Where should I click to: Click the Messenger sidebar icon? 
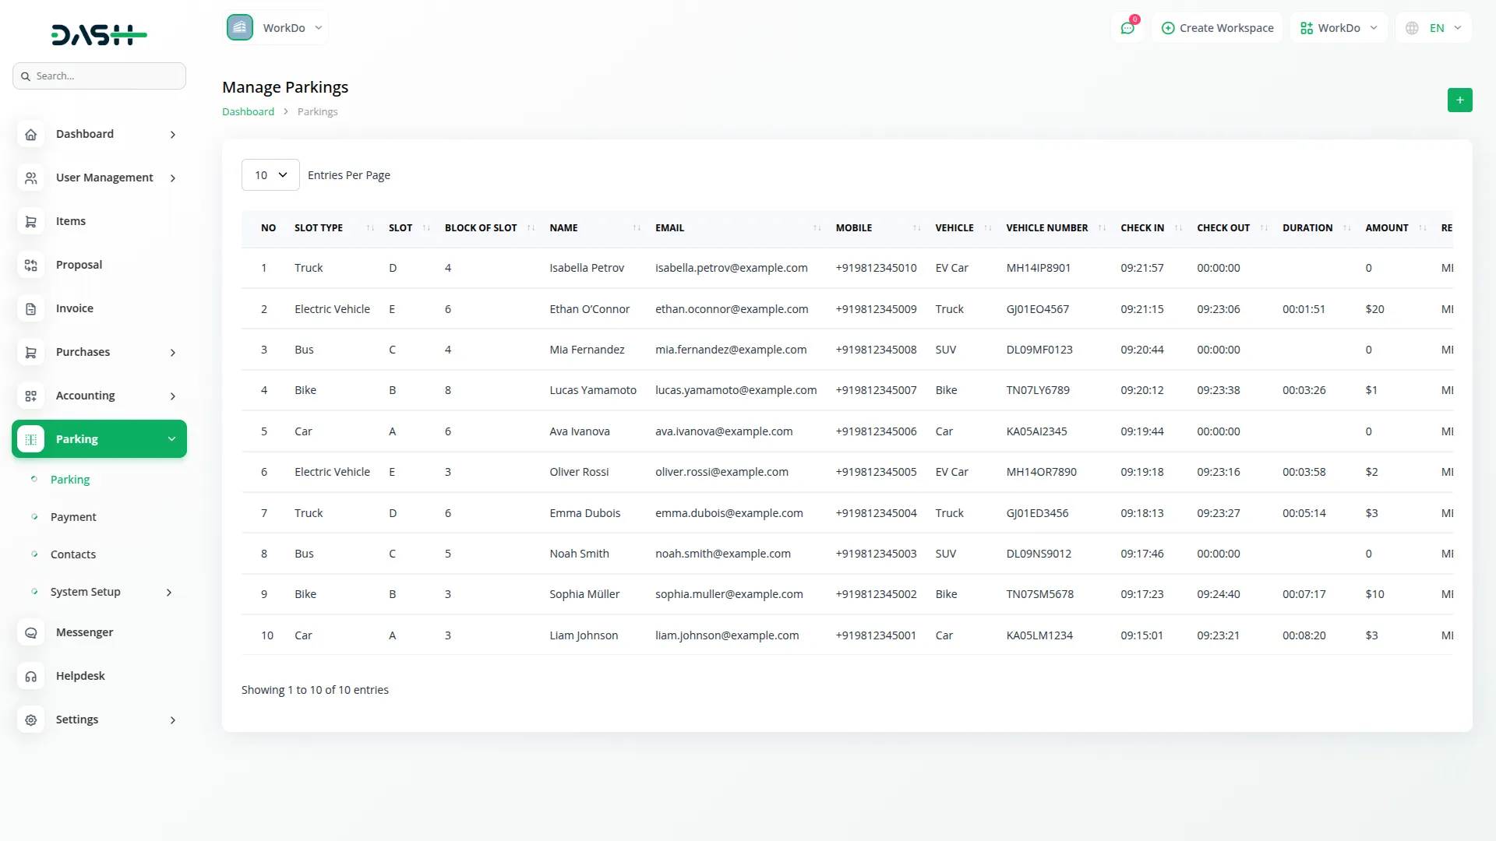(x=31, y=633)
